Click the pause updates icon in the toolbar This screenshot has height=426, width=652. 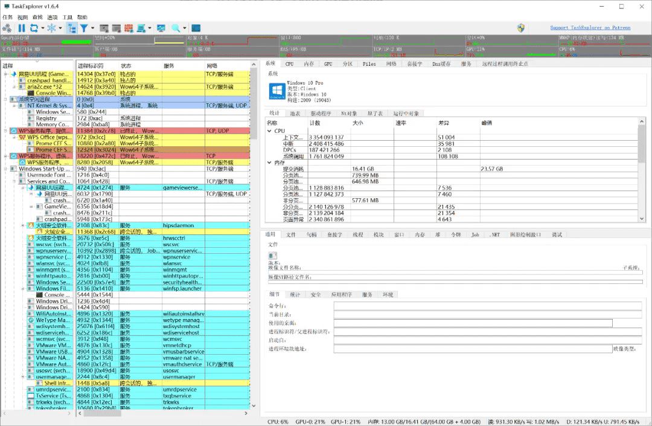click(22, 28)
